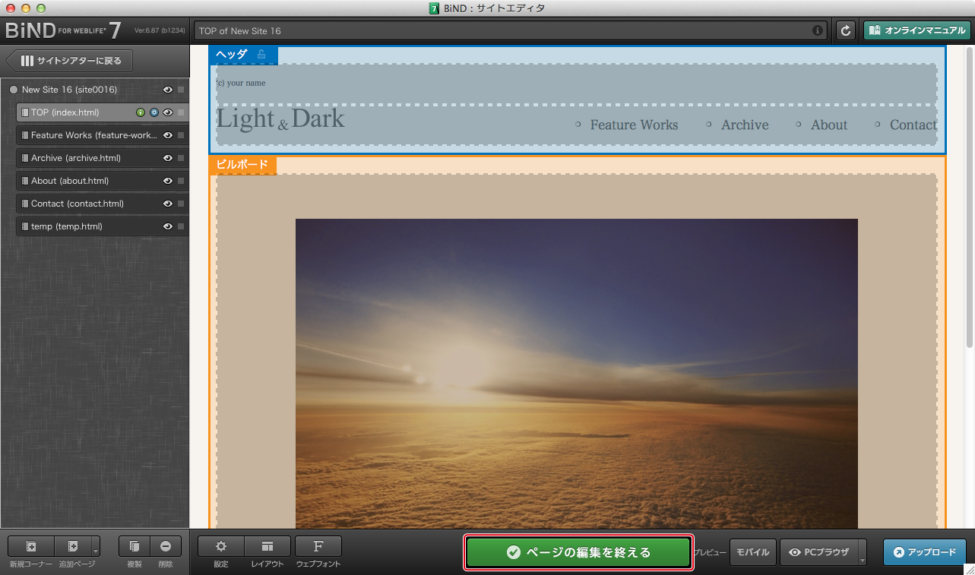Click the header block lock icon
Screen dimensions: 975x575
tap(261, 54)
